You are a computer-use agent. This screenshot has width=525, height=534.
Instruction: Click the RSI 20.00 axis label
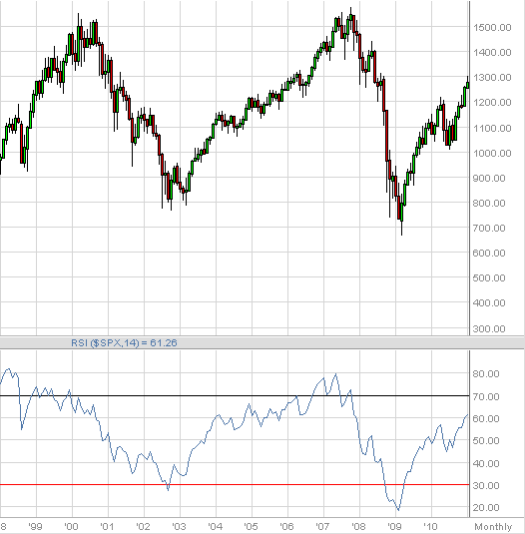(486, 507)
